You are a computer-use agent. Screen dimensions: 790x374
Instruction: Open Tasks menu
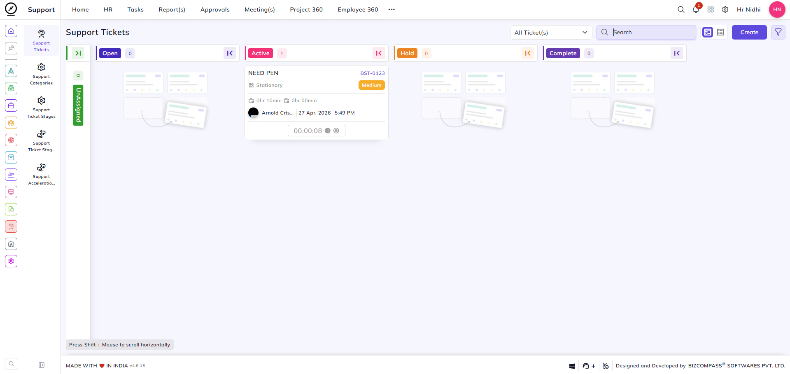(x=135, y=9)
